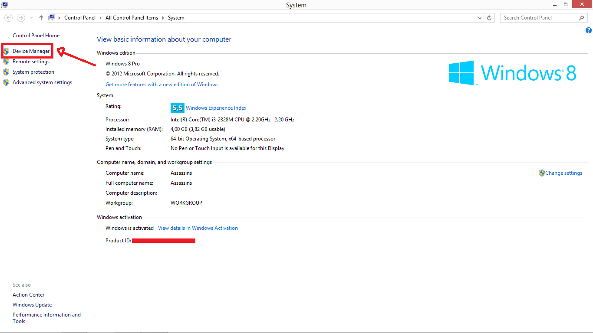
Task: Click the Windows is activated text
Action: (x=130, y=228)
